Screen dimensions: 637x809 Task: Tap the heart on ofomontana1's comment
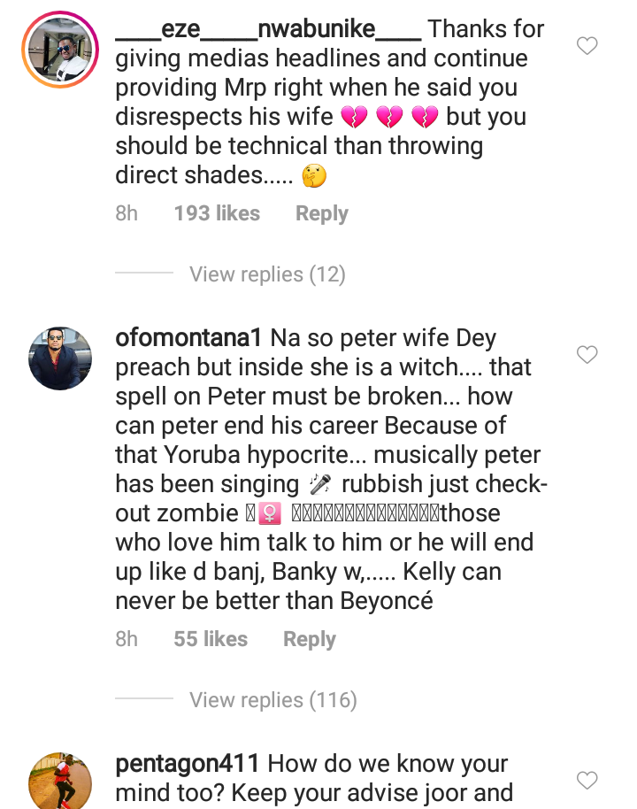pyautogui.click(x=587, y=355)
